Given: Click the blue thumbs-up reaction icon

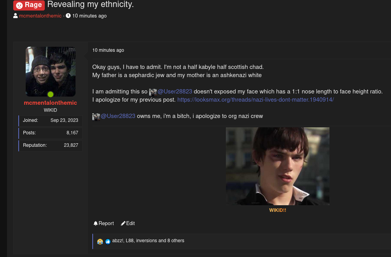Looking at the screenshot, I should (108, 241).
